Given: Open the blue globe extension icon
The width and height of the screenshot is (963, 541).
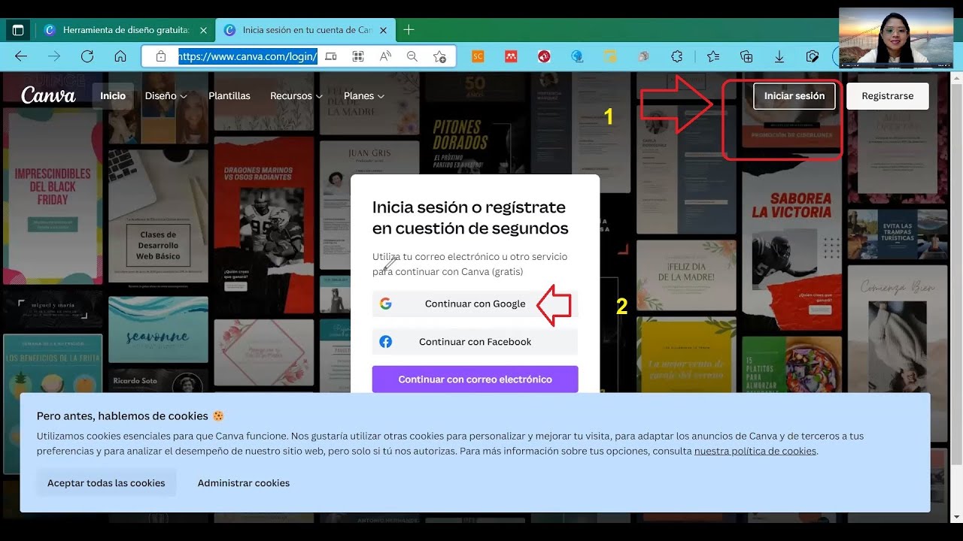Looking at the screenshot, I should coord(577,56).
